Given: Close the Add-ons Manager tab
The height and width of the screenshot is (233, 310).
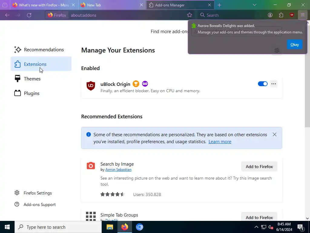Looking at the screenshot, I should point(209,5).
